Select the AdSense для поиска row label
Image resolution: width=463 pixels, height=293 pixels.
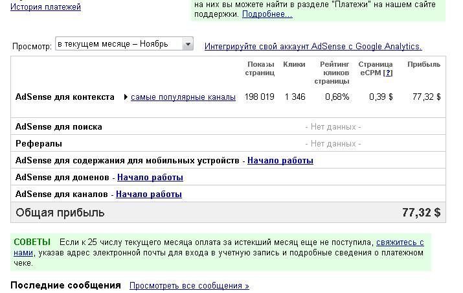pos(58,126)
